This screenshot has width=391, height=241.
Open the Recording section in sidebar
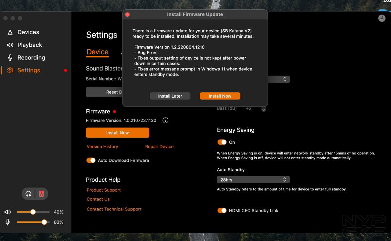[x=31, y=58]
